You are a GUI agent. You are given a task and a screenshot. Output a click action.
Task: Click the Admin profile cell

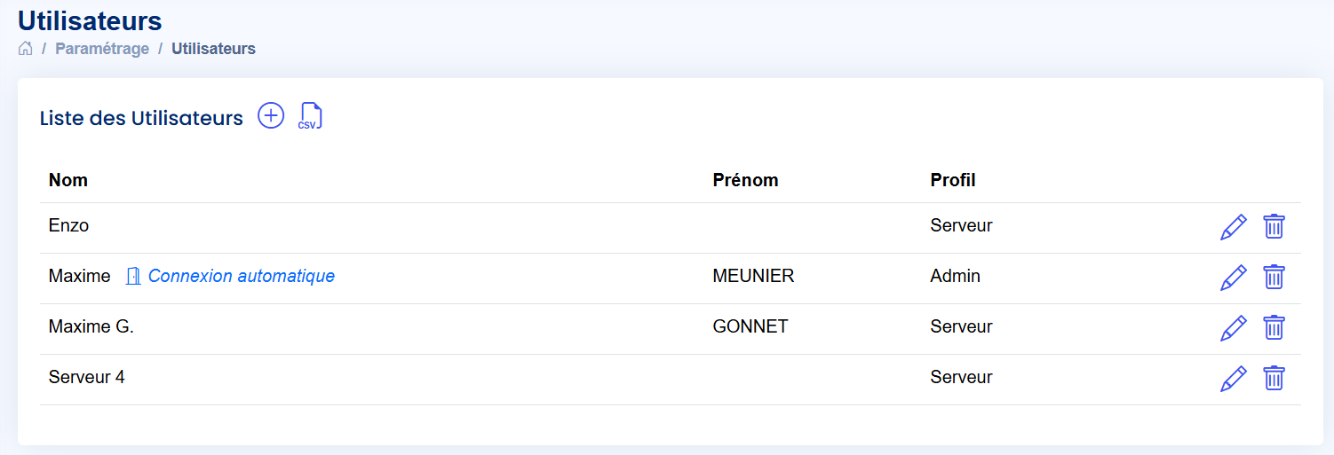pos(955,276)
